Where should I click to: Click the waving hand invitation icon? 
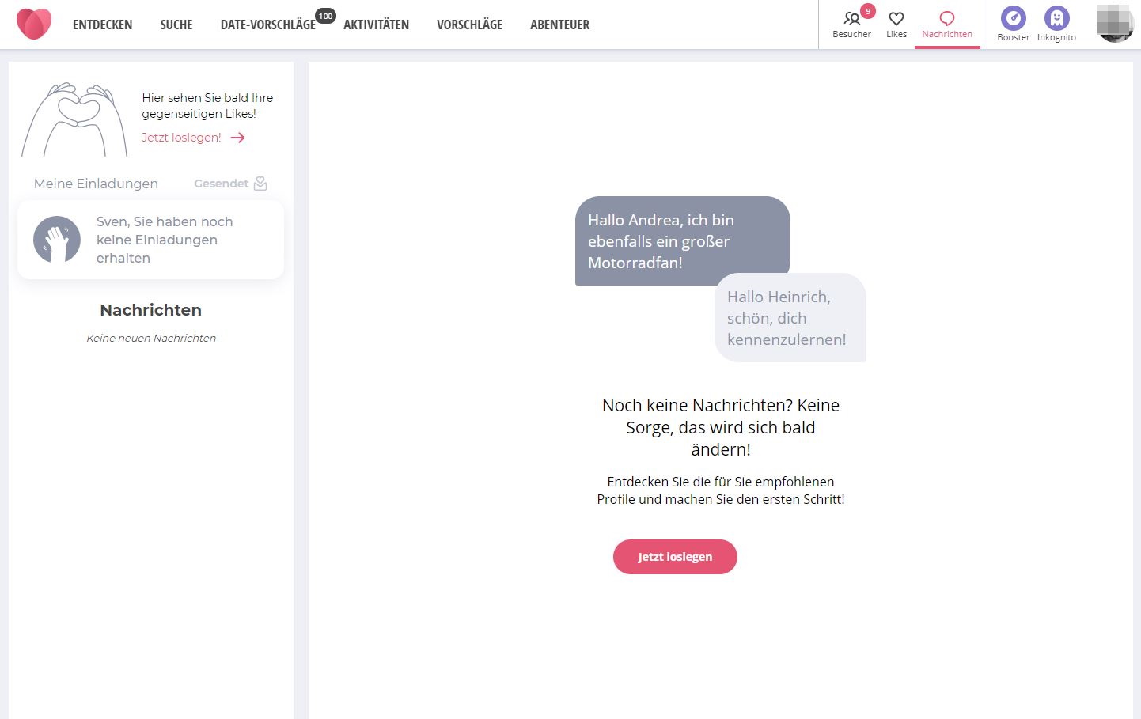(57, 240)
